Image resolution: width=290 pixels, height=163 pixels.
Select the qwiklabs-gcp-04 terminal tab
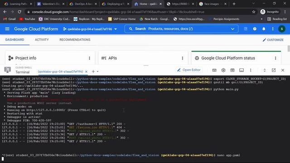(60, 72)
